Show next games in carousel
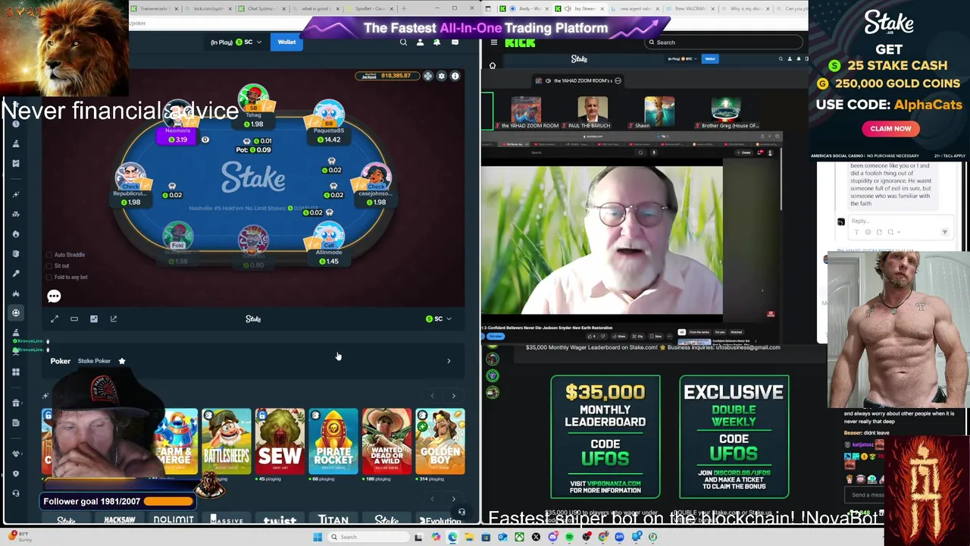Image resolution: width=970 pixels, height=546 pixels. 454,396
